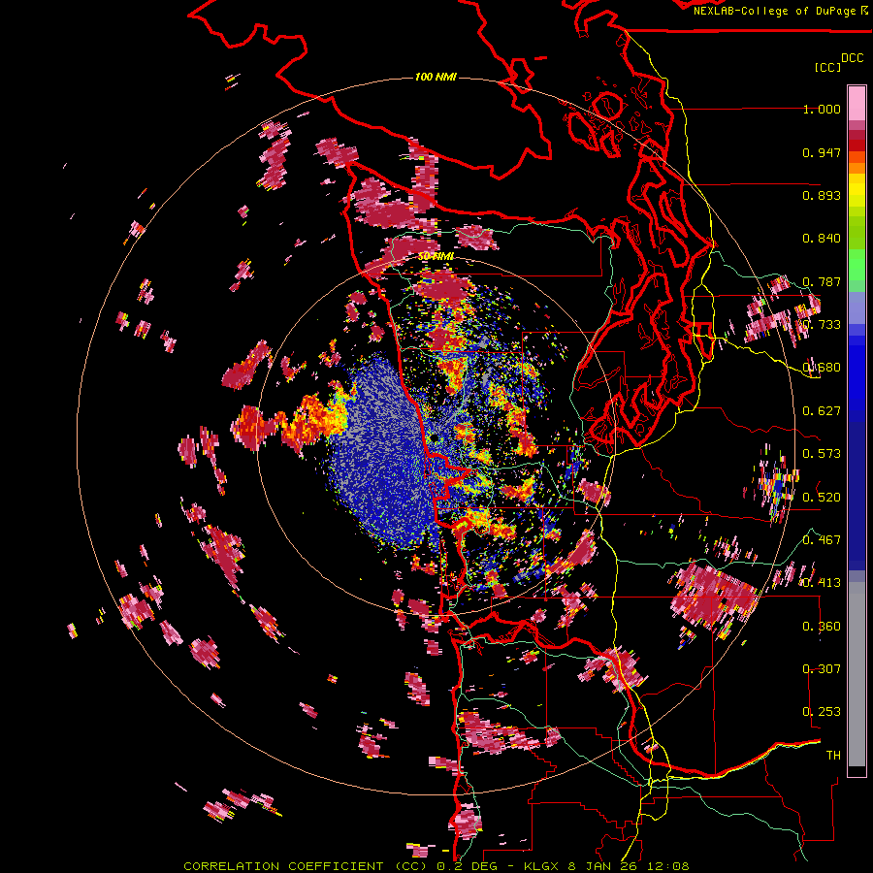Select the 0.467 legend value

tap(822, 540)
